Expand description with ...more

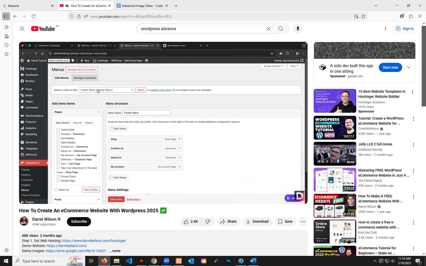[115, 251]
